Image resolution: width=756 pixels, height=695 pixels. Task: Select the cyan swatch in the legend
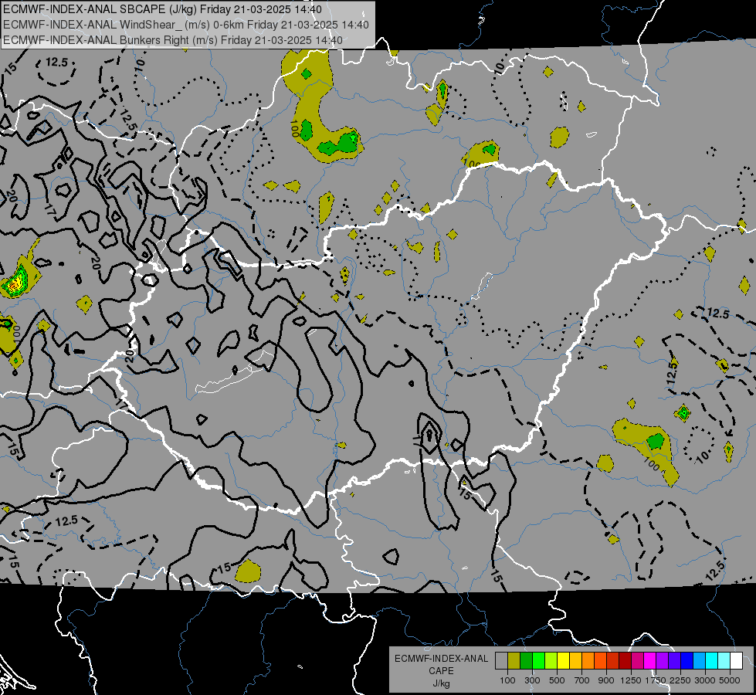coord(711,660)
